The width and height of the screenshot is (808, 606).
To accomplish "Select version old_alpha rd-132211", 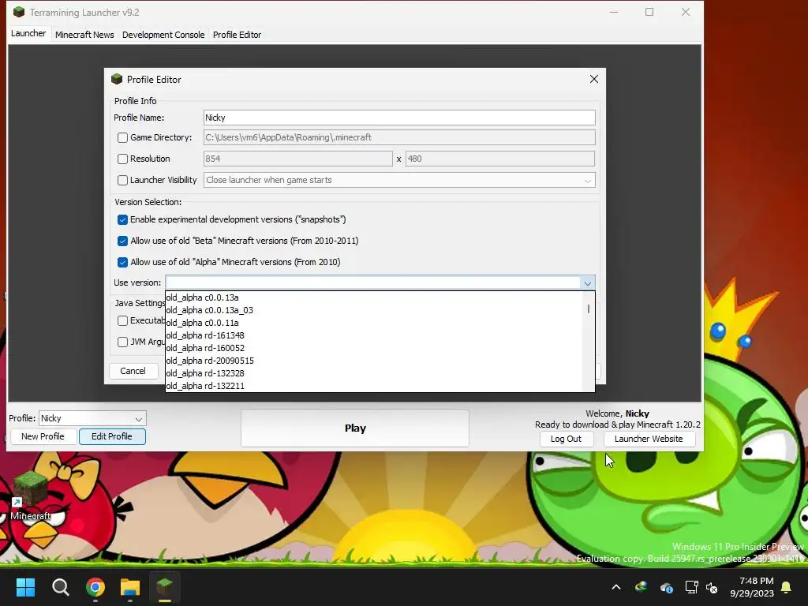I will click(373, 386).
